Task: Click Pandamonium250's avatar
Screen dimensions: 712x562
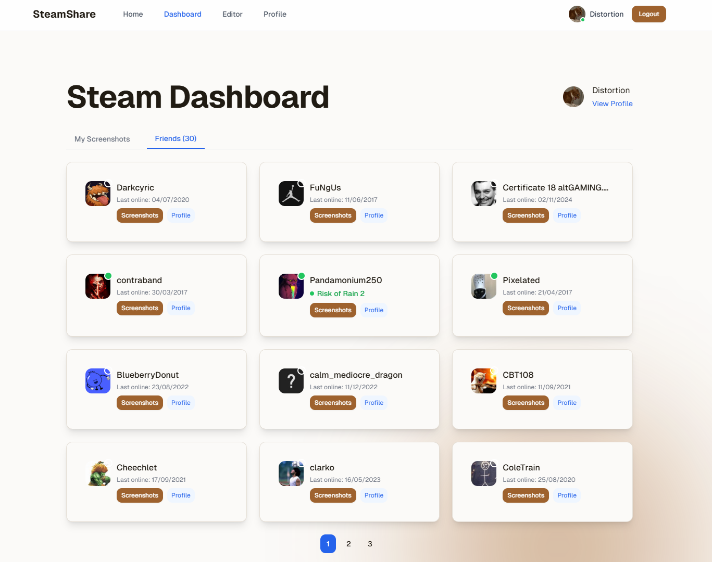Action: (x=291, y=286)
